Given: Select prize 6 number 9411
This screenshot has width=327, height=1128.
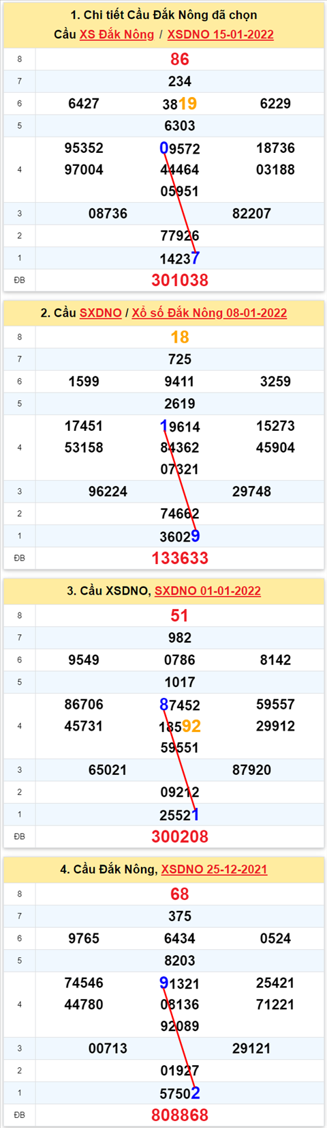Looking at the screenshot, I should [180, 382].
